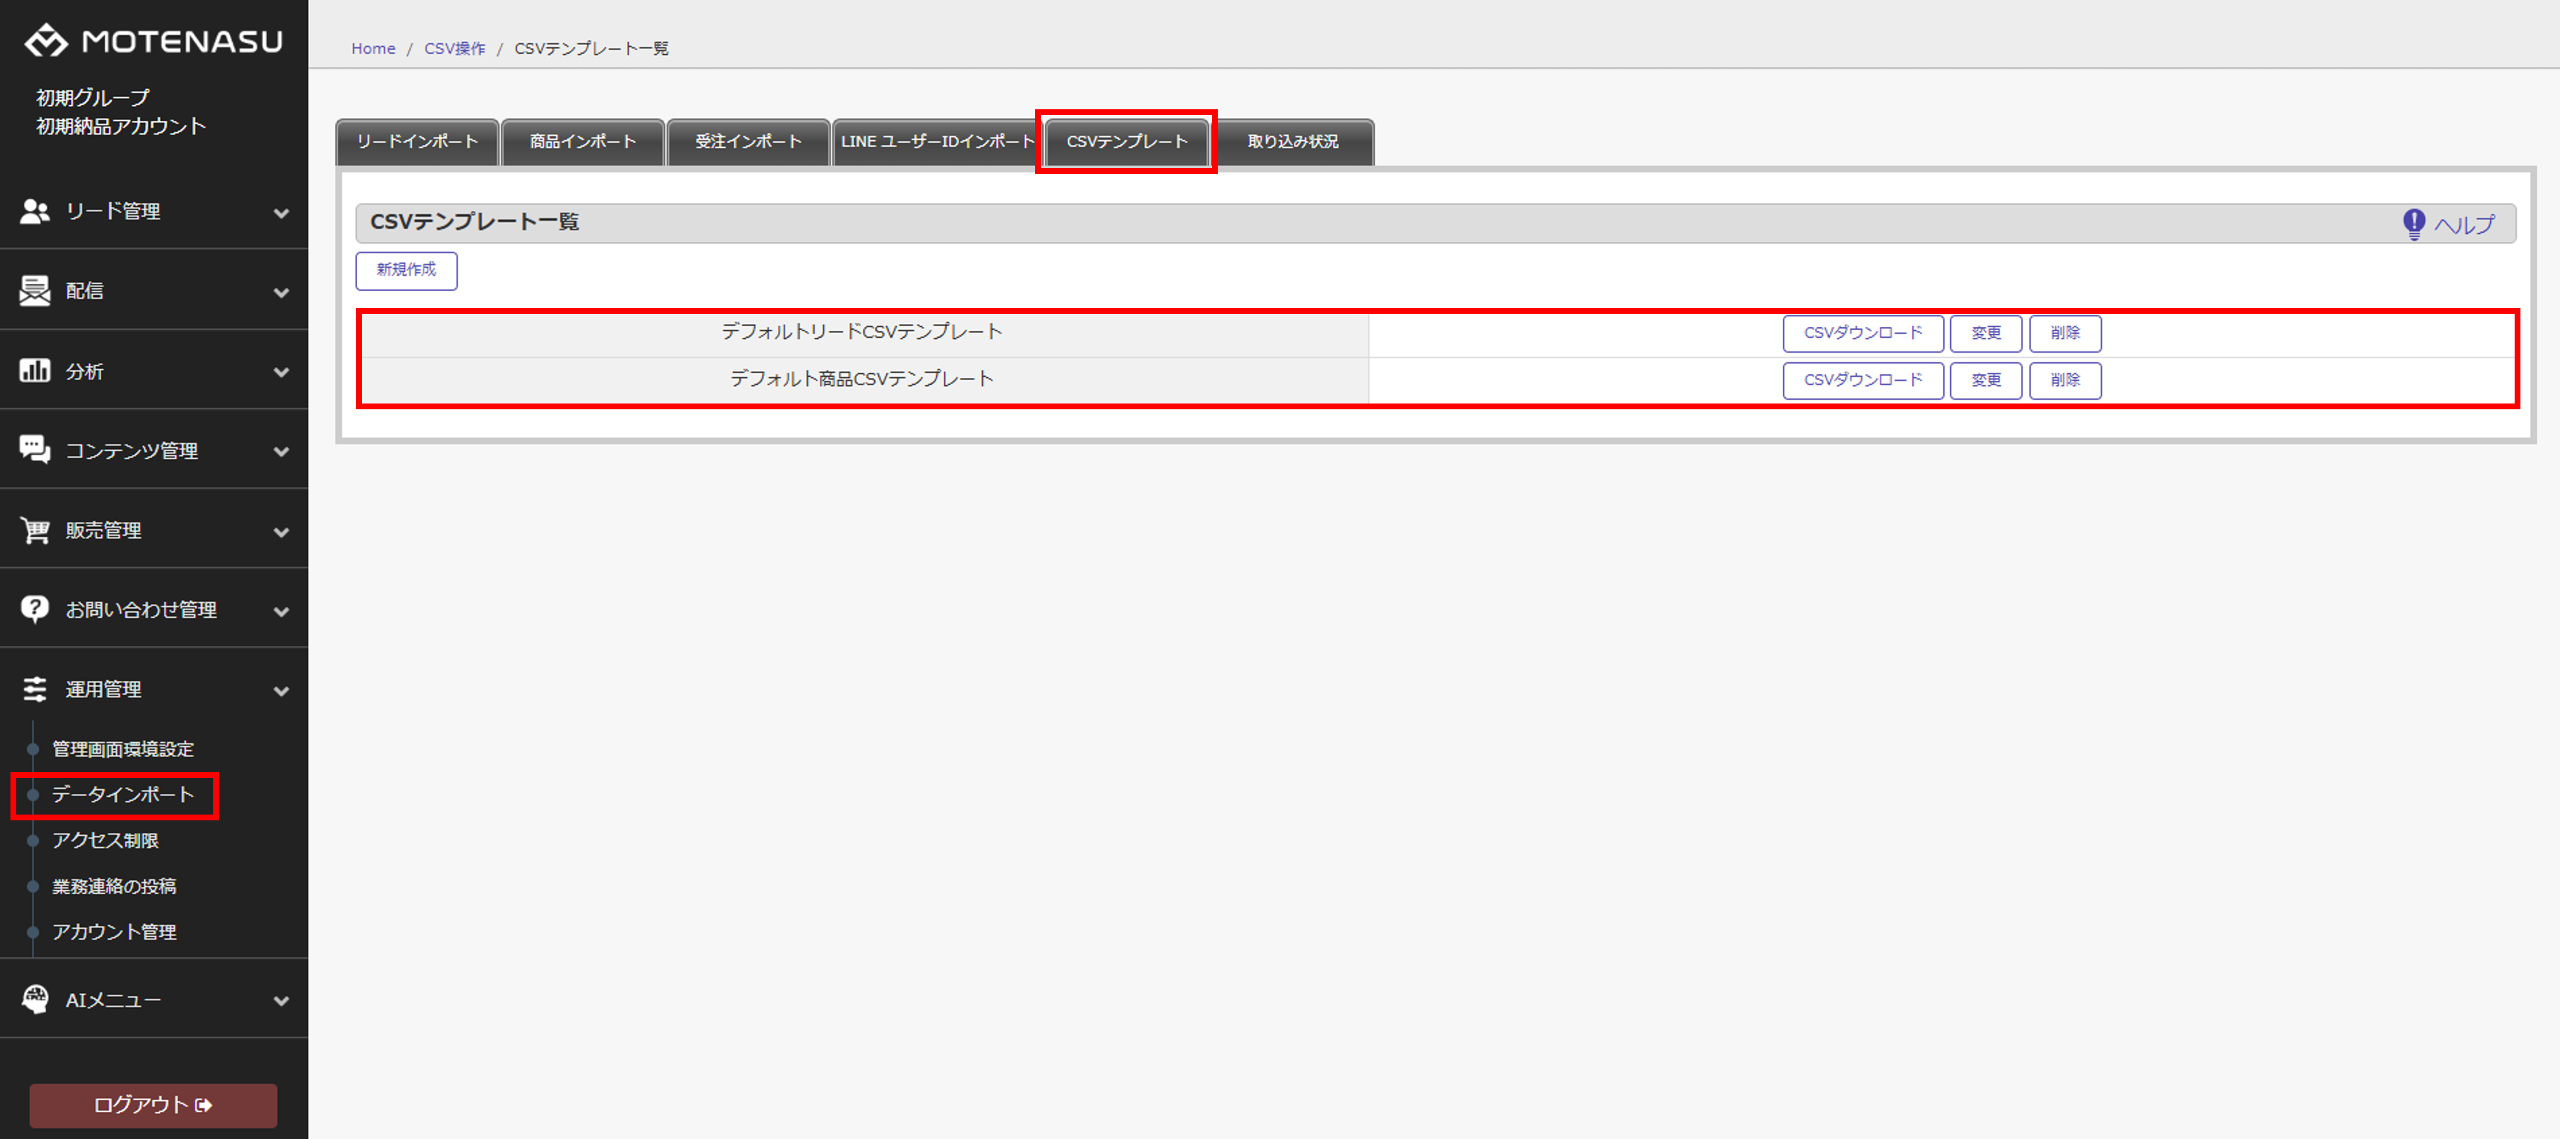Switch to the リードインポート tab
The image size is (2560, 1139).
pos(417,142)
